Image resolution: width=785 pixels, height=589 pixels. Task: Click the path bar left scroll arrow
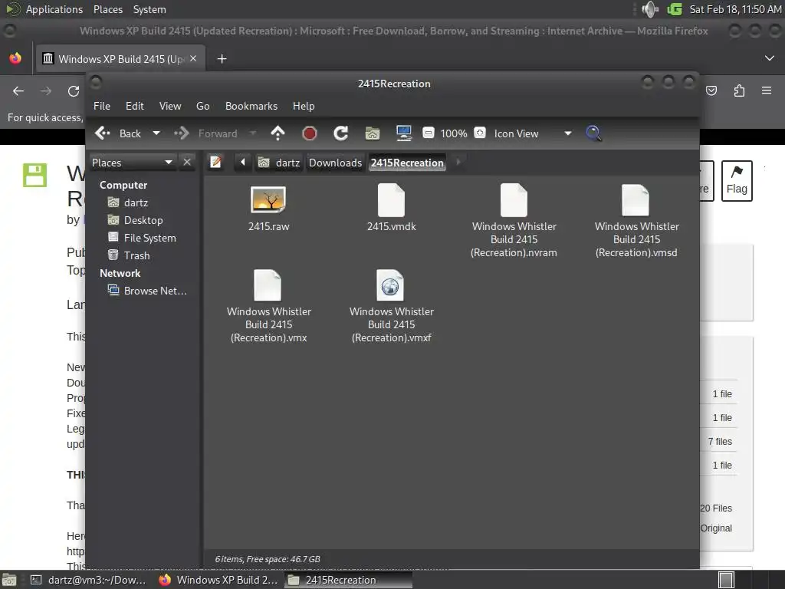point(243,163)
